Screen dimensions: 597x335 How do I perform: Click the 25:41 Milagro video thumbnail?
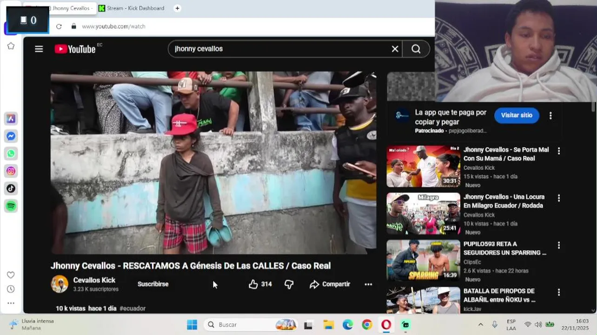click(x=424, y=214)
